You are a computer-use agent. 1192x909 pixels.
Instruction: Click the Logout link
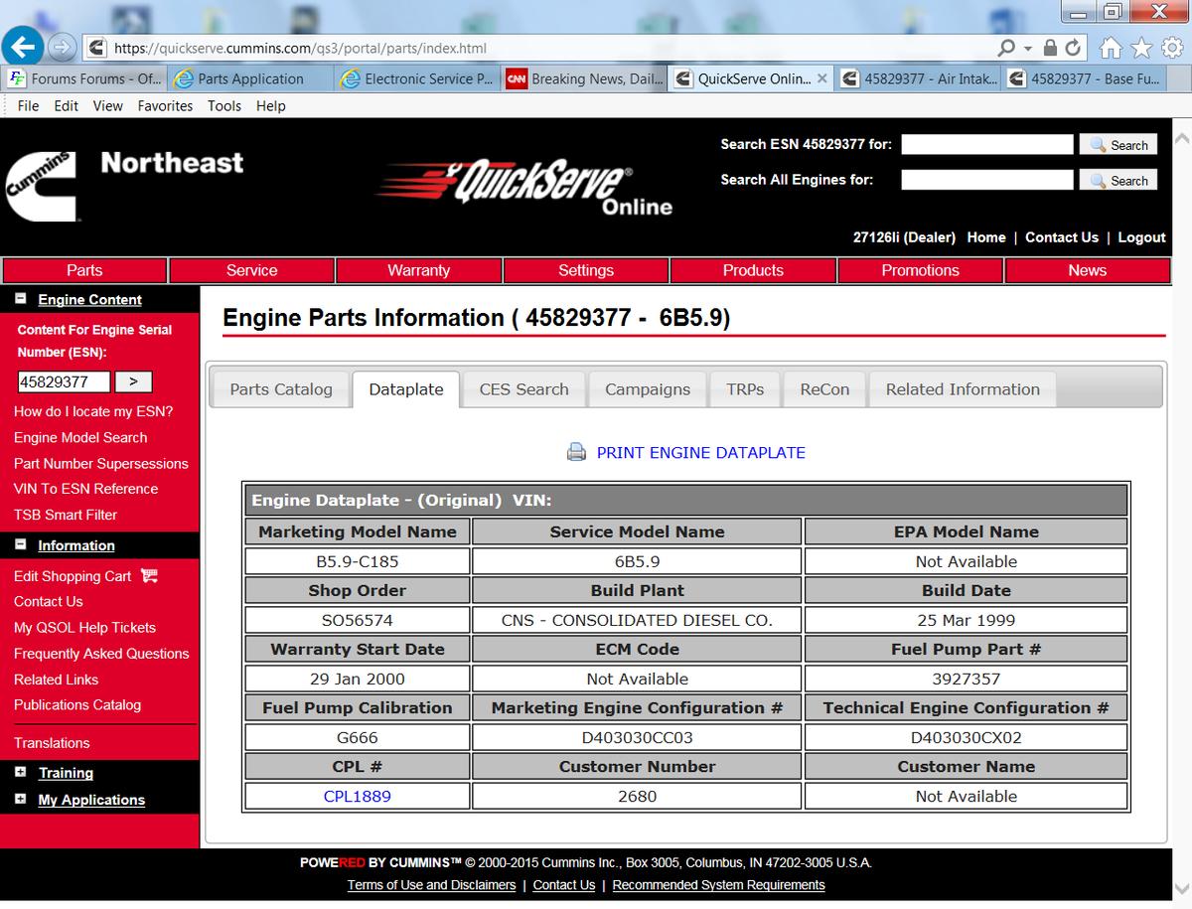(x=1141, y=237)
